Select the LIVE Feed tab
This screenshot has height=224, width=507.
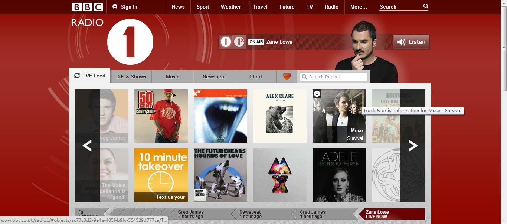click(x=90, y=76)
